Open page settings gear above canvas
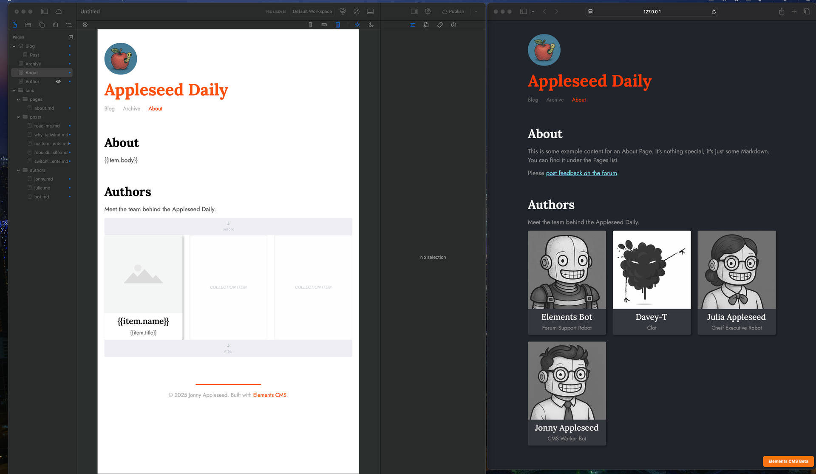The image size is (816, 474). [85, 25]
